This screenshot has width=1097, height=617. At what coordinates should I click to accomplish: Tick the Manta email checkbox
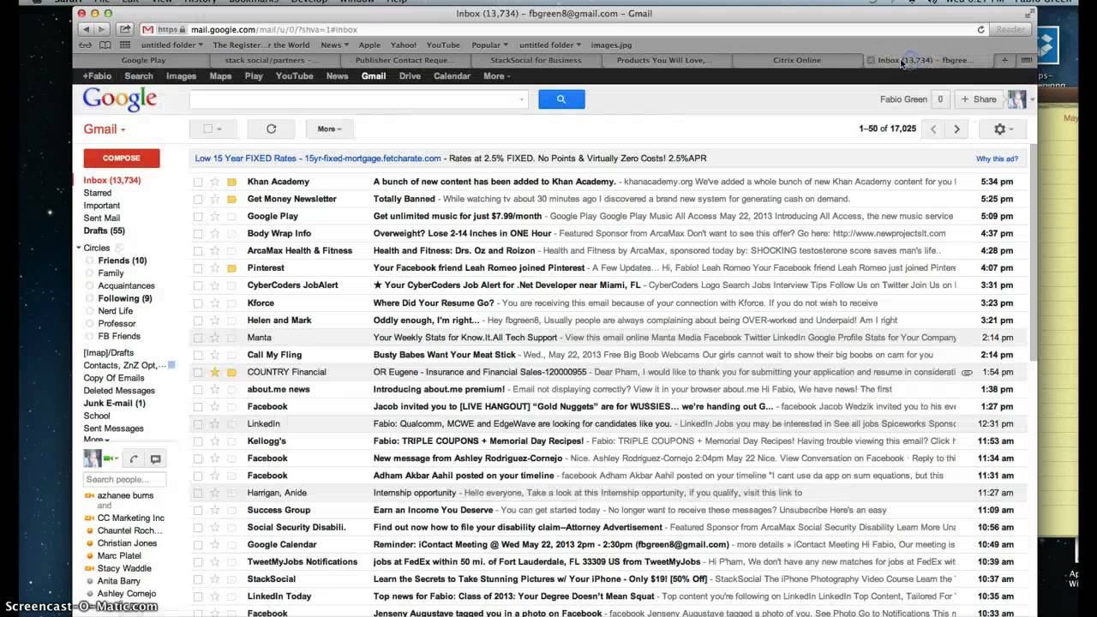click(x=198, y=338)
